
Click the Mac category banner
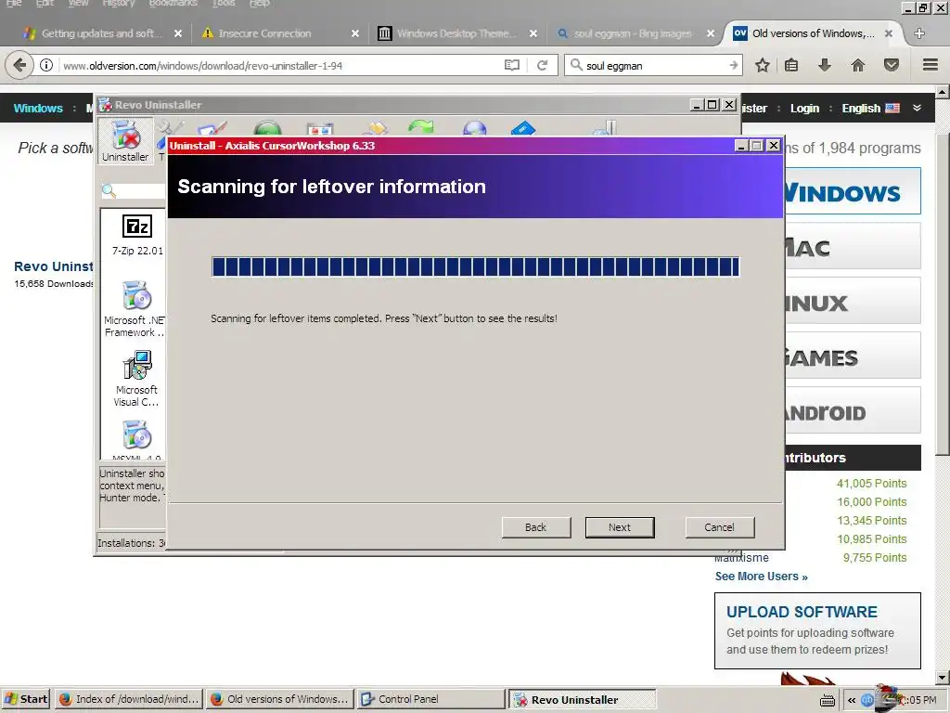click(x=854, y=246)
